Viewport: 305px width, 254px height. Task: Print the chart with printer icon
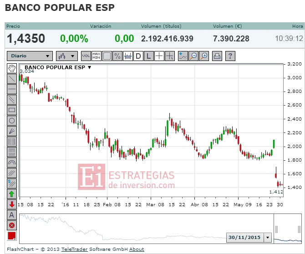tap(217, 56)
